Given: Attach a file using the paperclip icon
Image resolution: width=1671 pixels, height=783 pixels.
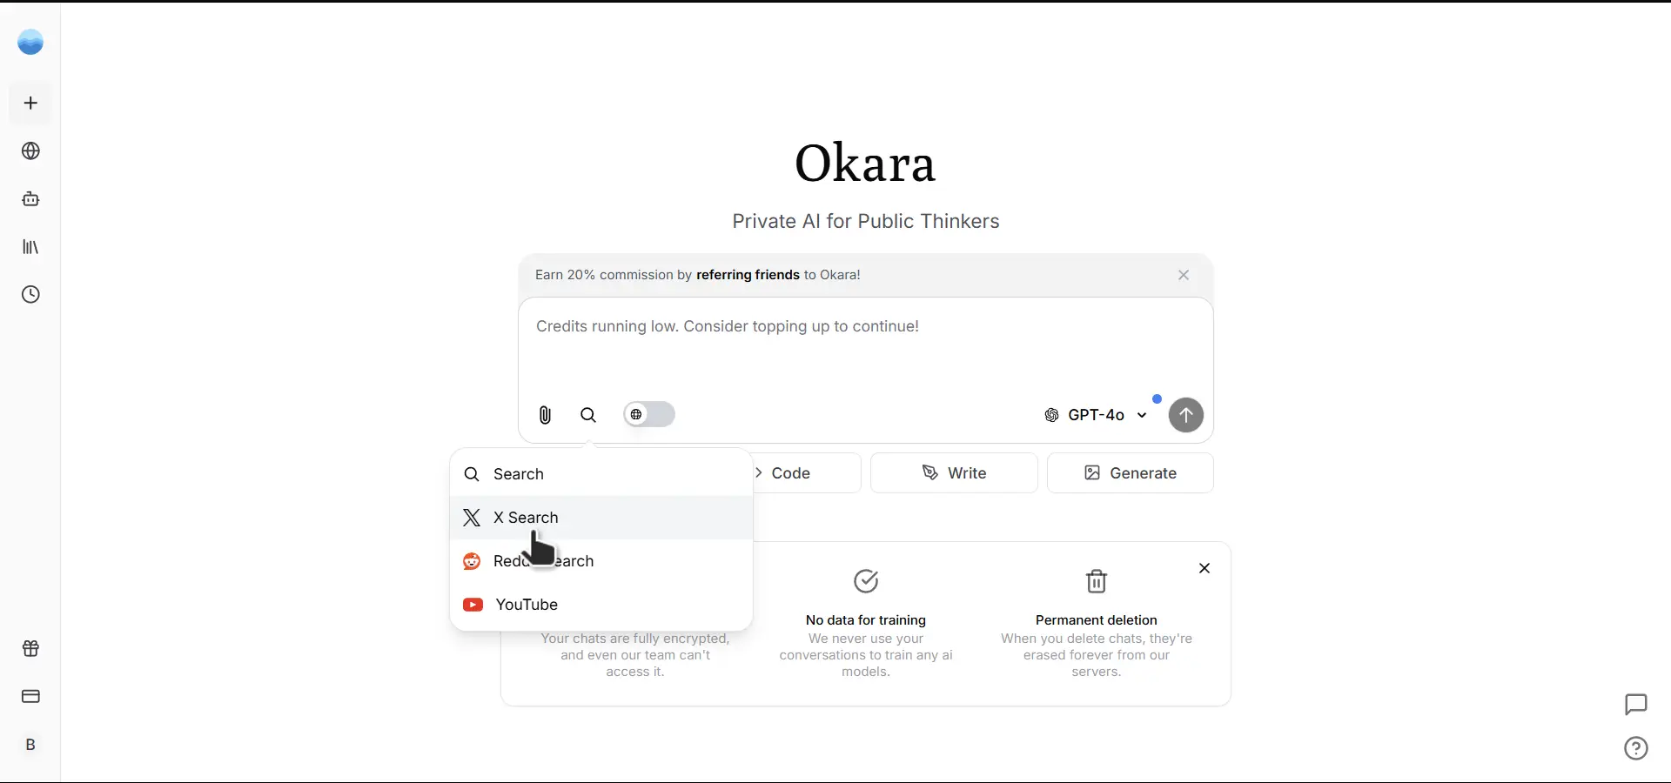Looking at the screenshot, I should [545, 415].
